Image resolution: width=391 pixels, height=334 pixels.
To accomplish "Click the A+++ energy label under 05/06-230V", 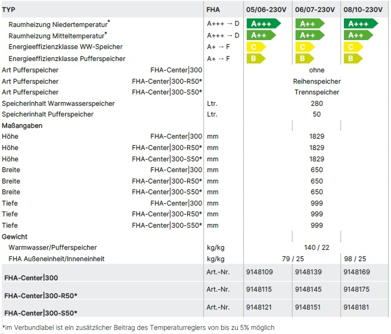I will (263, 24).
